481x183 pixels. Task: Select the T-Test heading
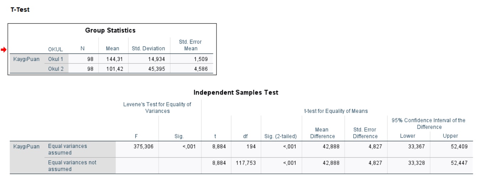pyautogui.click(x=20, y=10)
